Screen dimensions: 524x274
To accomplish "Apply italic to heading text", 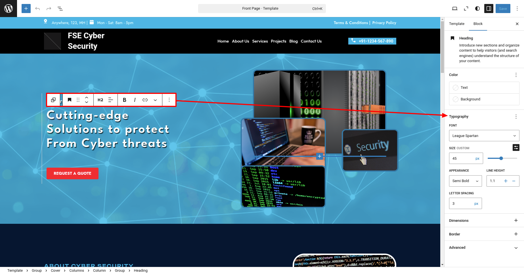I will (x=135, y=100).
